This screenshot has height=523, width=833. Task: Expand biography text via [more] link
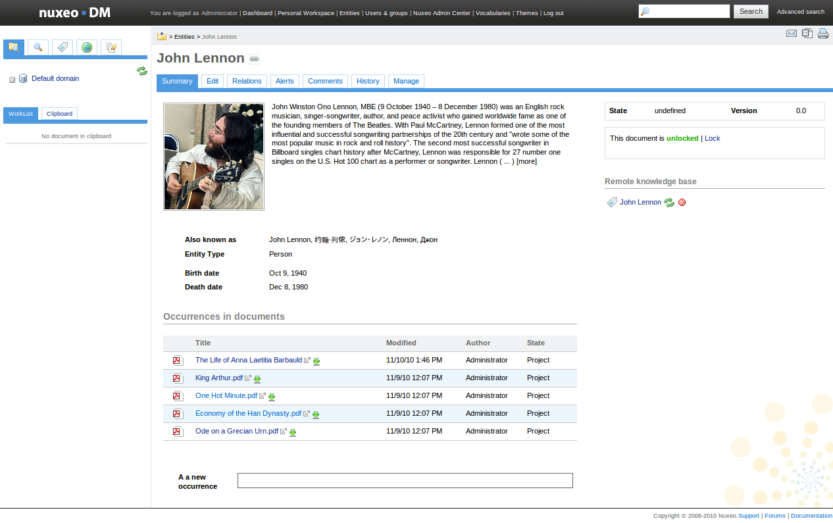pos(526,161)
